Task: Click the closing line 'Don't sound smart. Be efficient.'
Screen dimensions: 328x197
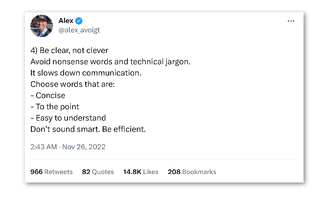Action: [88, 129]
